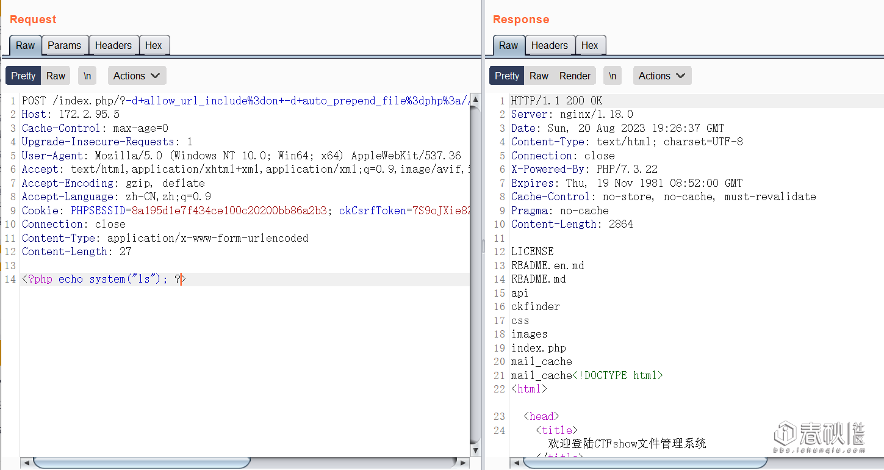Open the Params tab in Request panel
The width and height of the screenshot is (884, 470).
tap(65, 45)
